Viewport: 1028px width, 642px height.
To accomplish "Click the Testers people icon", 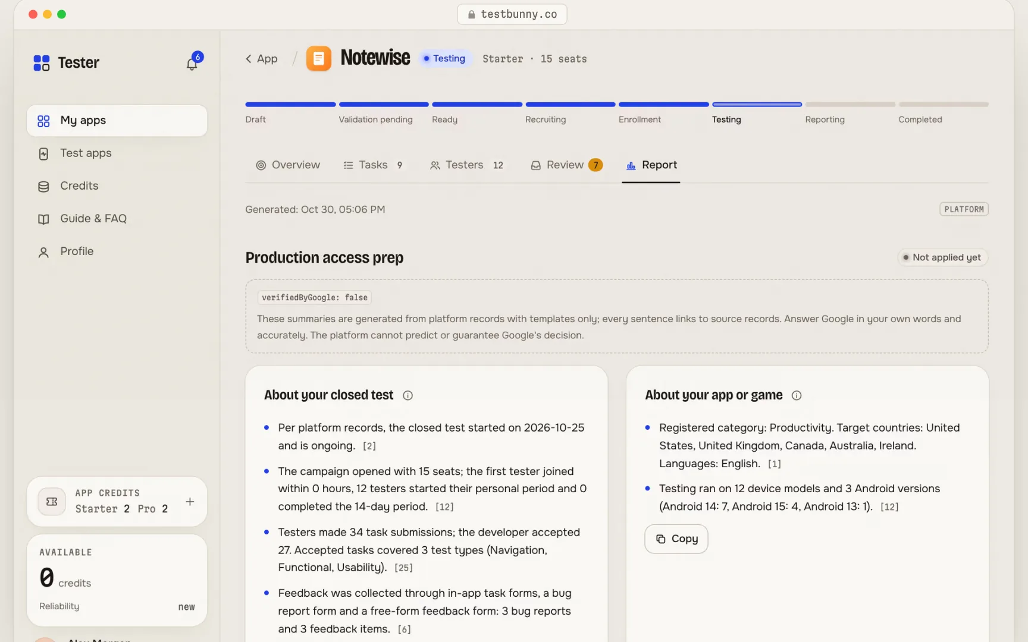I will 435,165.
